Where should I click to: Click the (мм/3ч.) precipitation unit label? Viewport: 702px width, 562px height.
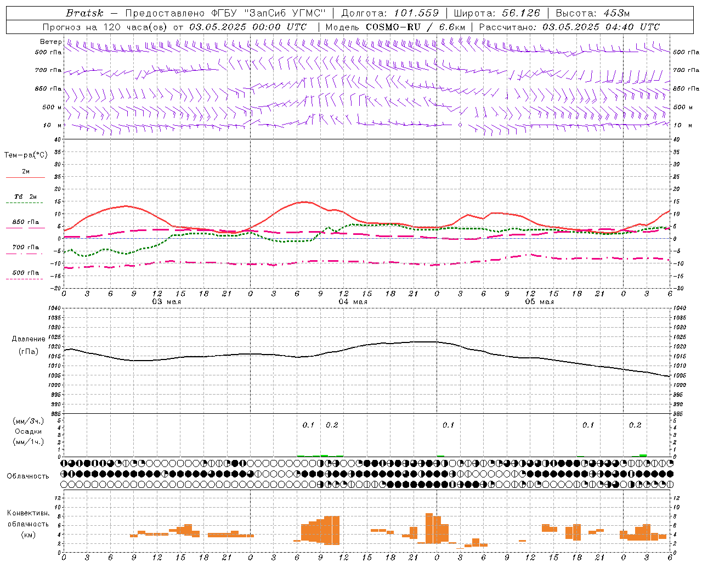tap(29, 421)
